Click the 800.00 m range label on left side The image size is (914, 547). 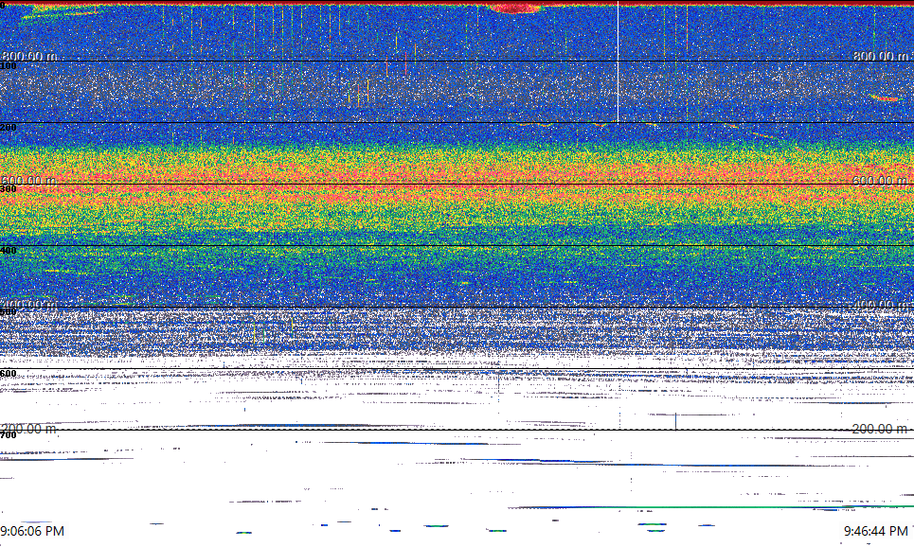click(x=29, y=56)
